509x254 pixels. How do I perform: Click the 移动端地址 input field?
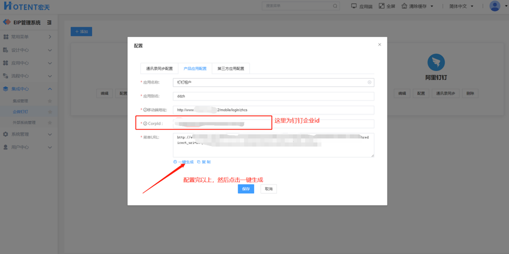274,110
